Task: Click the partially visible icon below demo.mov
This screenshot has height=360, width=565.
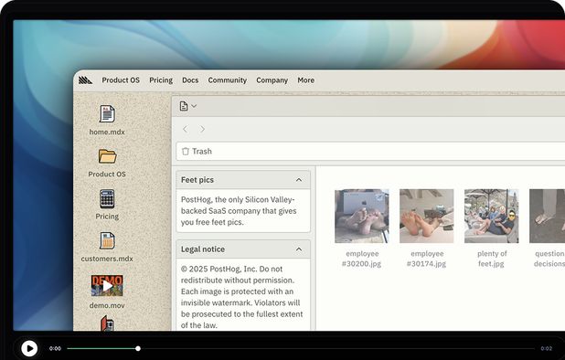Action: 107,323
